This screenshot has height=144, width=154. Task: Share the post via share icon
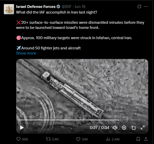pos(146,139)
